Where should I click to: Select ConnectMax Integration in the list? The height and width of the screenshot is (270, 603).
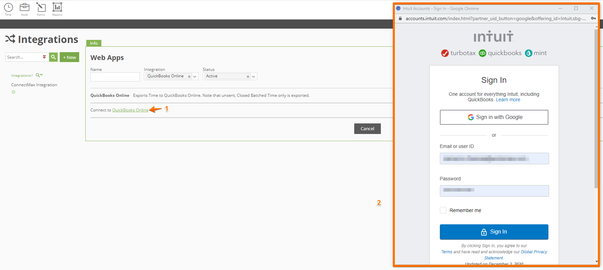point(34,85)
